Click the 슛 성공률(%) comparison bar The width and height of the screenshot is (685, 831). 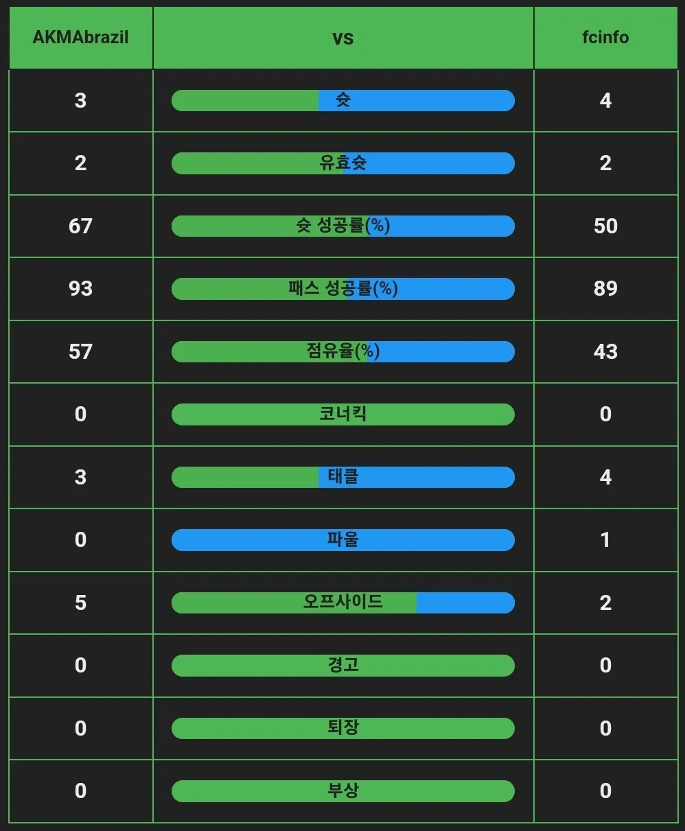tap(342, 226)
